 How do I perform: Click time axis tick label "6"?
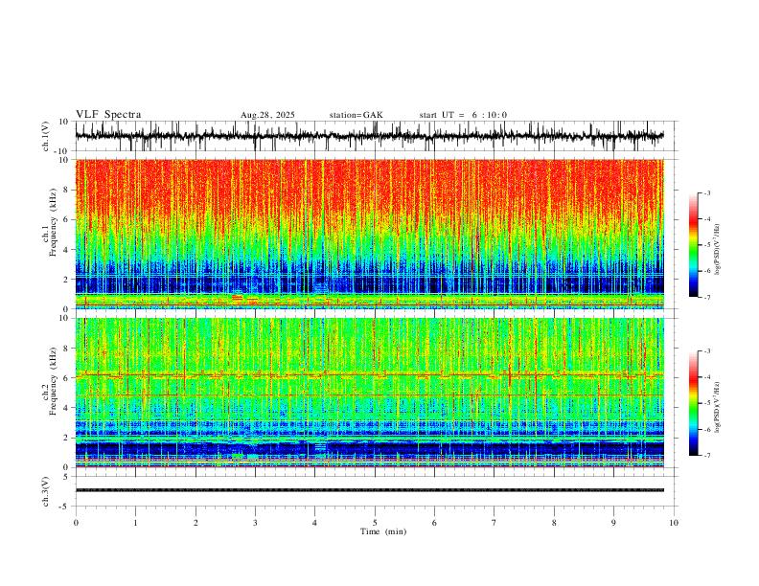[x=434, y=523]
